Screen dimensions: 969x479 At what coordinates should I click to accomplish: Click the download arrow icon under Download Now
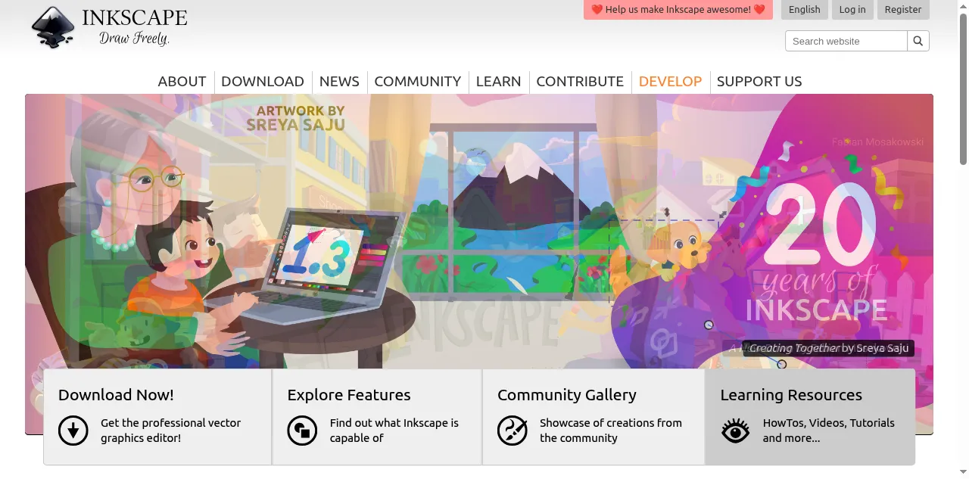point(73,431)
